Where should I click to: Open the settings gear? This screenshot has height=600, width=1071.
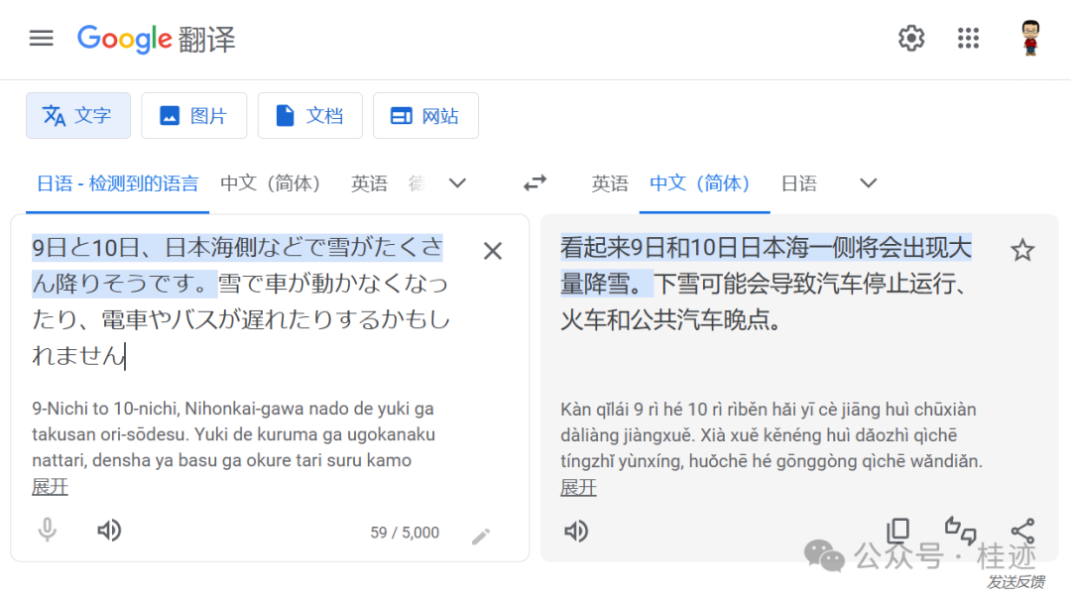coord(911,39)
